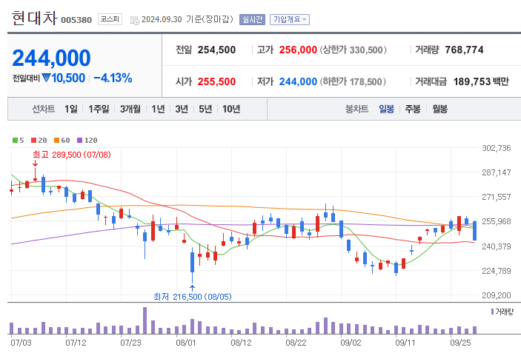
Task: Click the 실시간 button
Action: 252,19
